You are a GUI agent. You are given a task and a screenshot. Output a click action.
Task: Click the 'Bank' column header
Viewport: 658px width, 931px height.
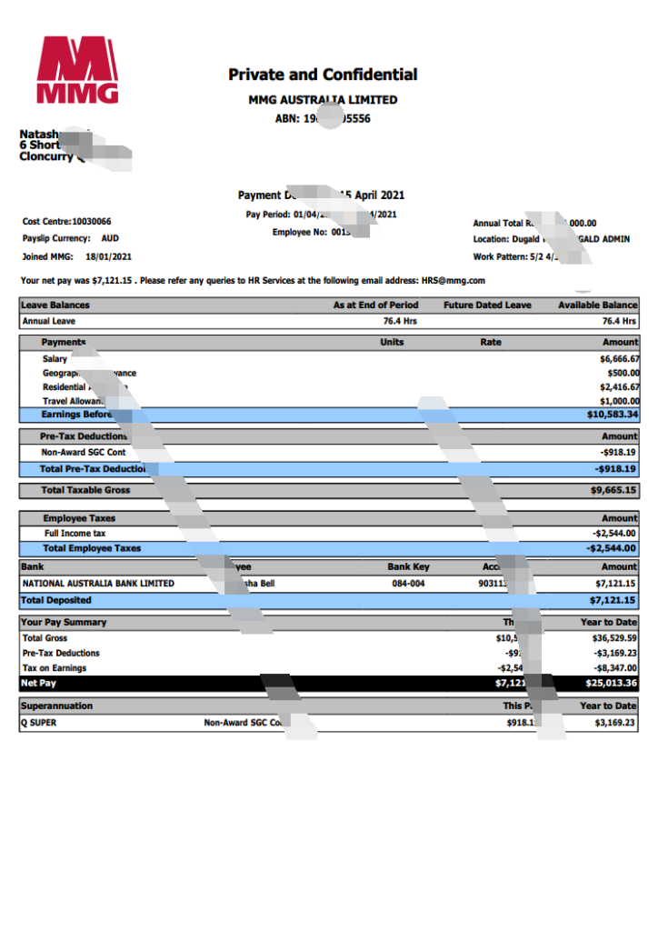(x=33, y=567)
